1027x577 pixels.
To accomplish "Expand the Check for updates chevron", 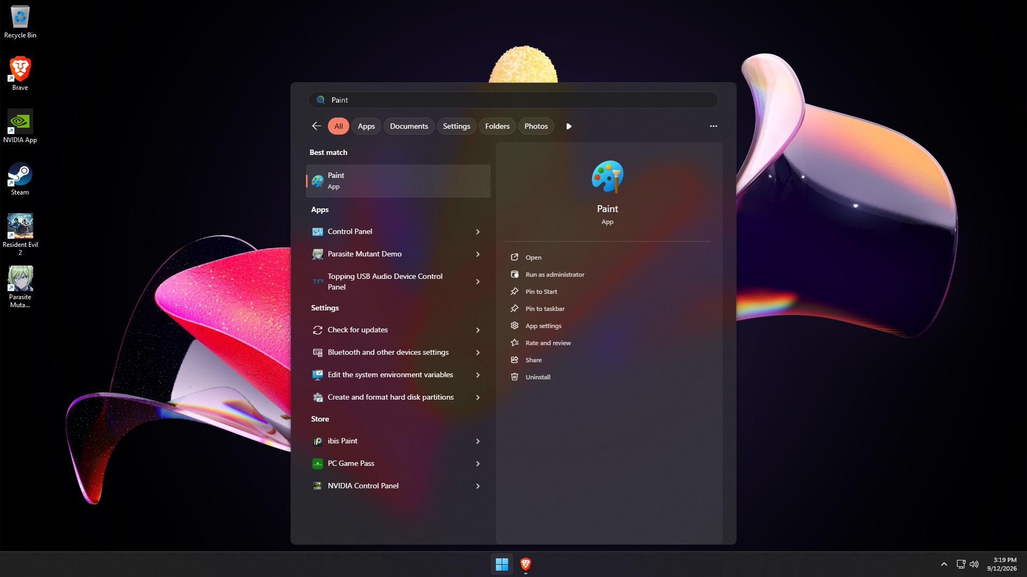I will pos(478,330).
